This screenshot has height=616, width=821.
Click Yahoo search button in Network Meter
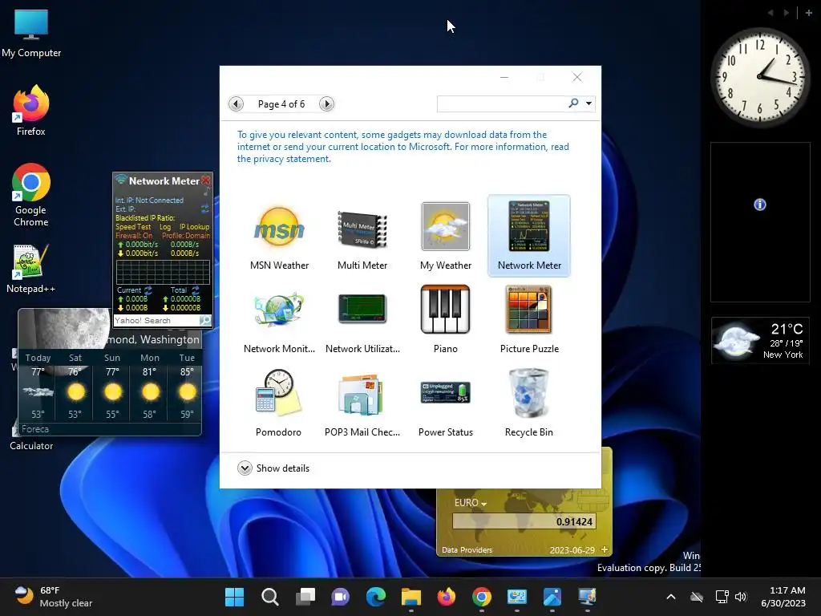[204, 321]
